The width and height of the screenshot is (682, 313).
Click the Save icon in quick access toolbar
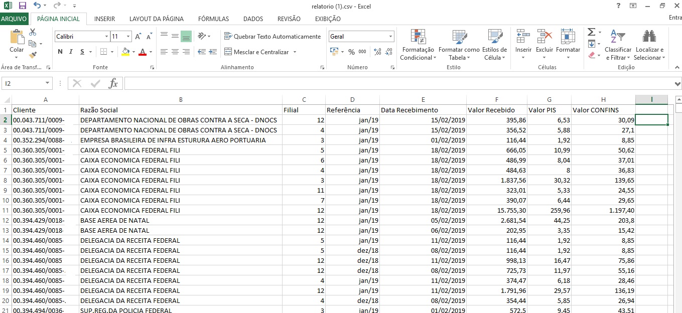[22, 6]
